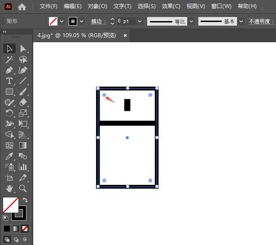Open the 基本 brush definition dropdown
Screen dimensions: 276x245
[241, 22]
